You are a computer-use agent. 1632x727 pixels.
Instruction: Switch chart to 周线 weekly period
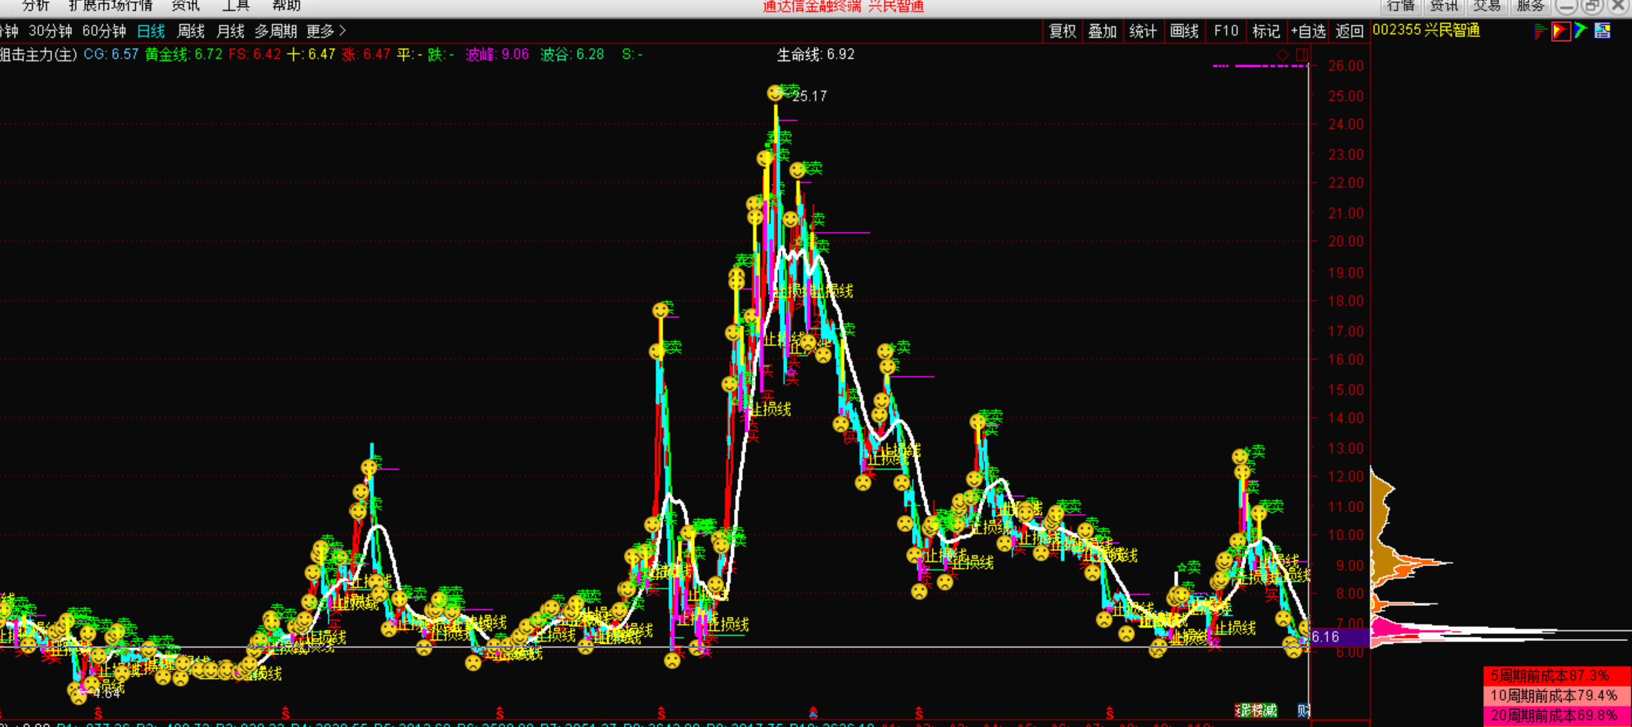coord(190,31)
